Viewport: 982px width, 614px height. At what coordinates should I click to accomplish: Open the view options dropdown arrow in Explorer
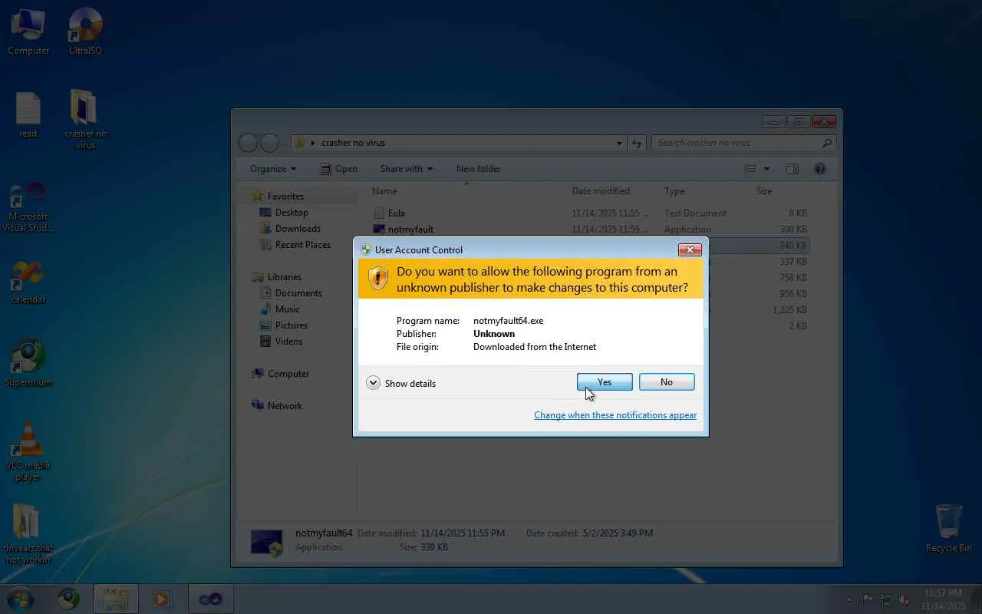click(x=766, y=169)
